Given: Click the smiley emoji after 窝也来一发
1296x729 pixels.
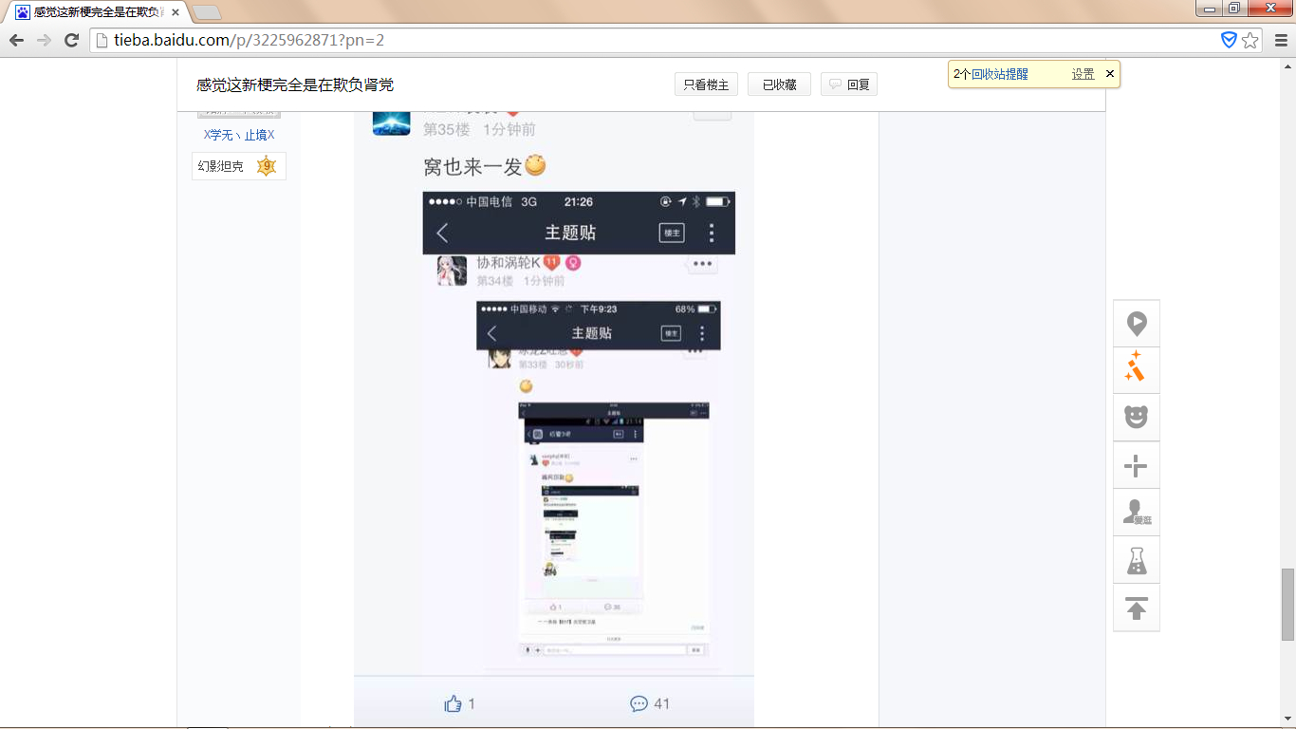Looking at the screenshot, I should [536, 165].
